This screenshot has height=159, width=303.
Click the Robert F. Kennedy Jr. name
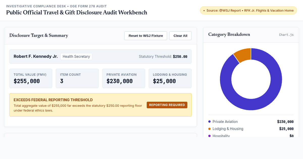[x=36, y=56]
